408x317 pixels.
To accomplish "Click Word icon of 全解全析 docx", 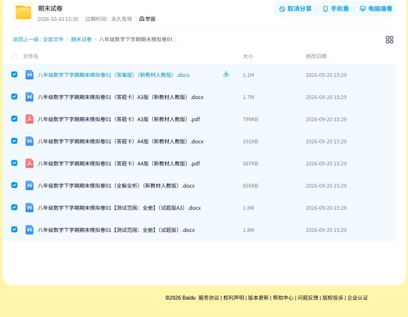I will click(30, 185).
